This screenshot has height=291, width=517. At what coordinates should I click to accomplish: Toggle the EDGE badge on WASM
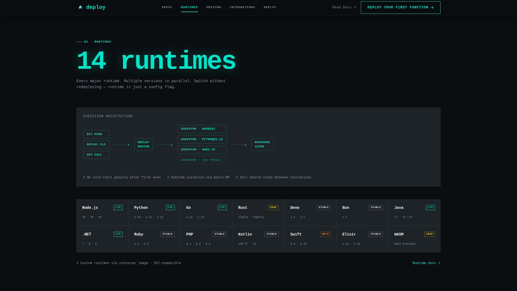click(429, 234)
